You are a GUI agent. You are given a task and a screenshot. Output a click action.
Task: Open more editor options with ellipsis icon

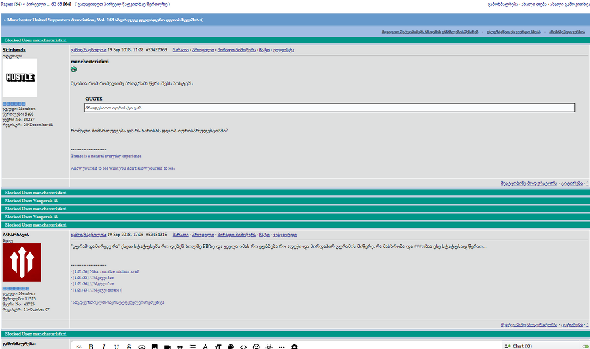281,346
